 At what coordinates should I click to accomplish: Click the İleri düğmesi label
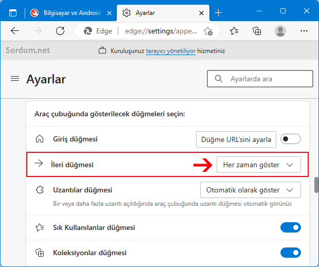tap(72, 165)
